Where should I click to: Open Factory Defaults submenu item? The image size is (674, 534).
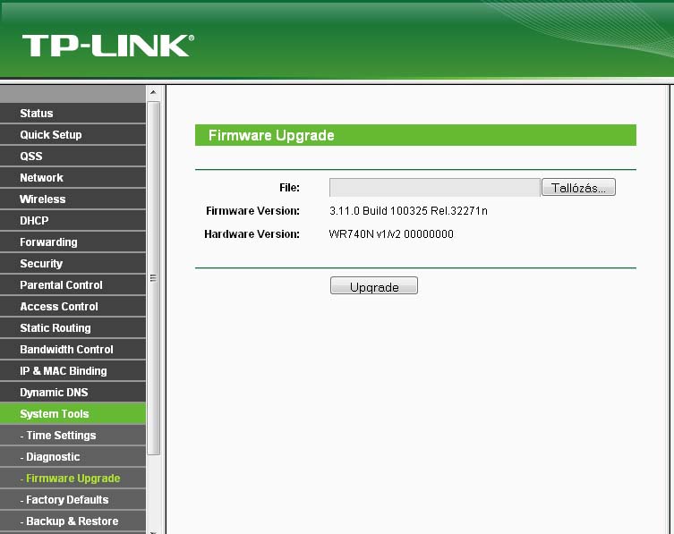point(73,500)
